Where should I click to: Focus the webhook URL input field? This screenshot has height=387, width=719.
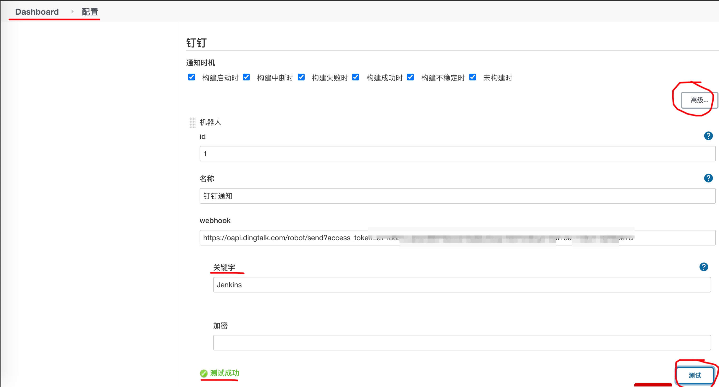[457, 238]
